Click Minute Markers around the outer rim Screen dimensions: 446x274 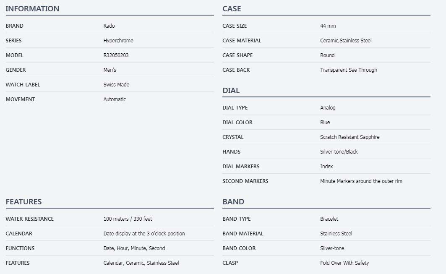pyautogui.click(x=361, y=181)
